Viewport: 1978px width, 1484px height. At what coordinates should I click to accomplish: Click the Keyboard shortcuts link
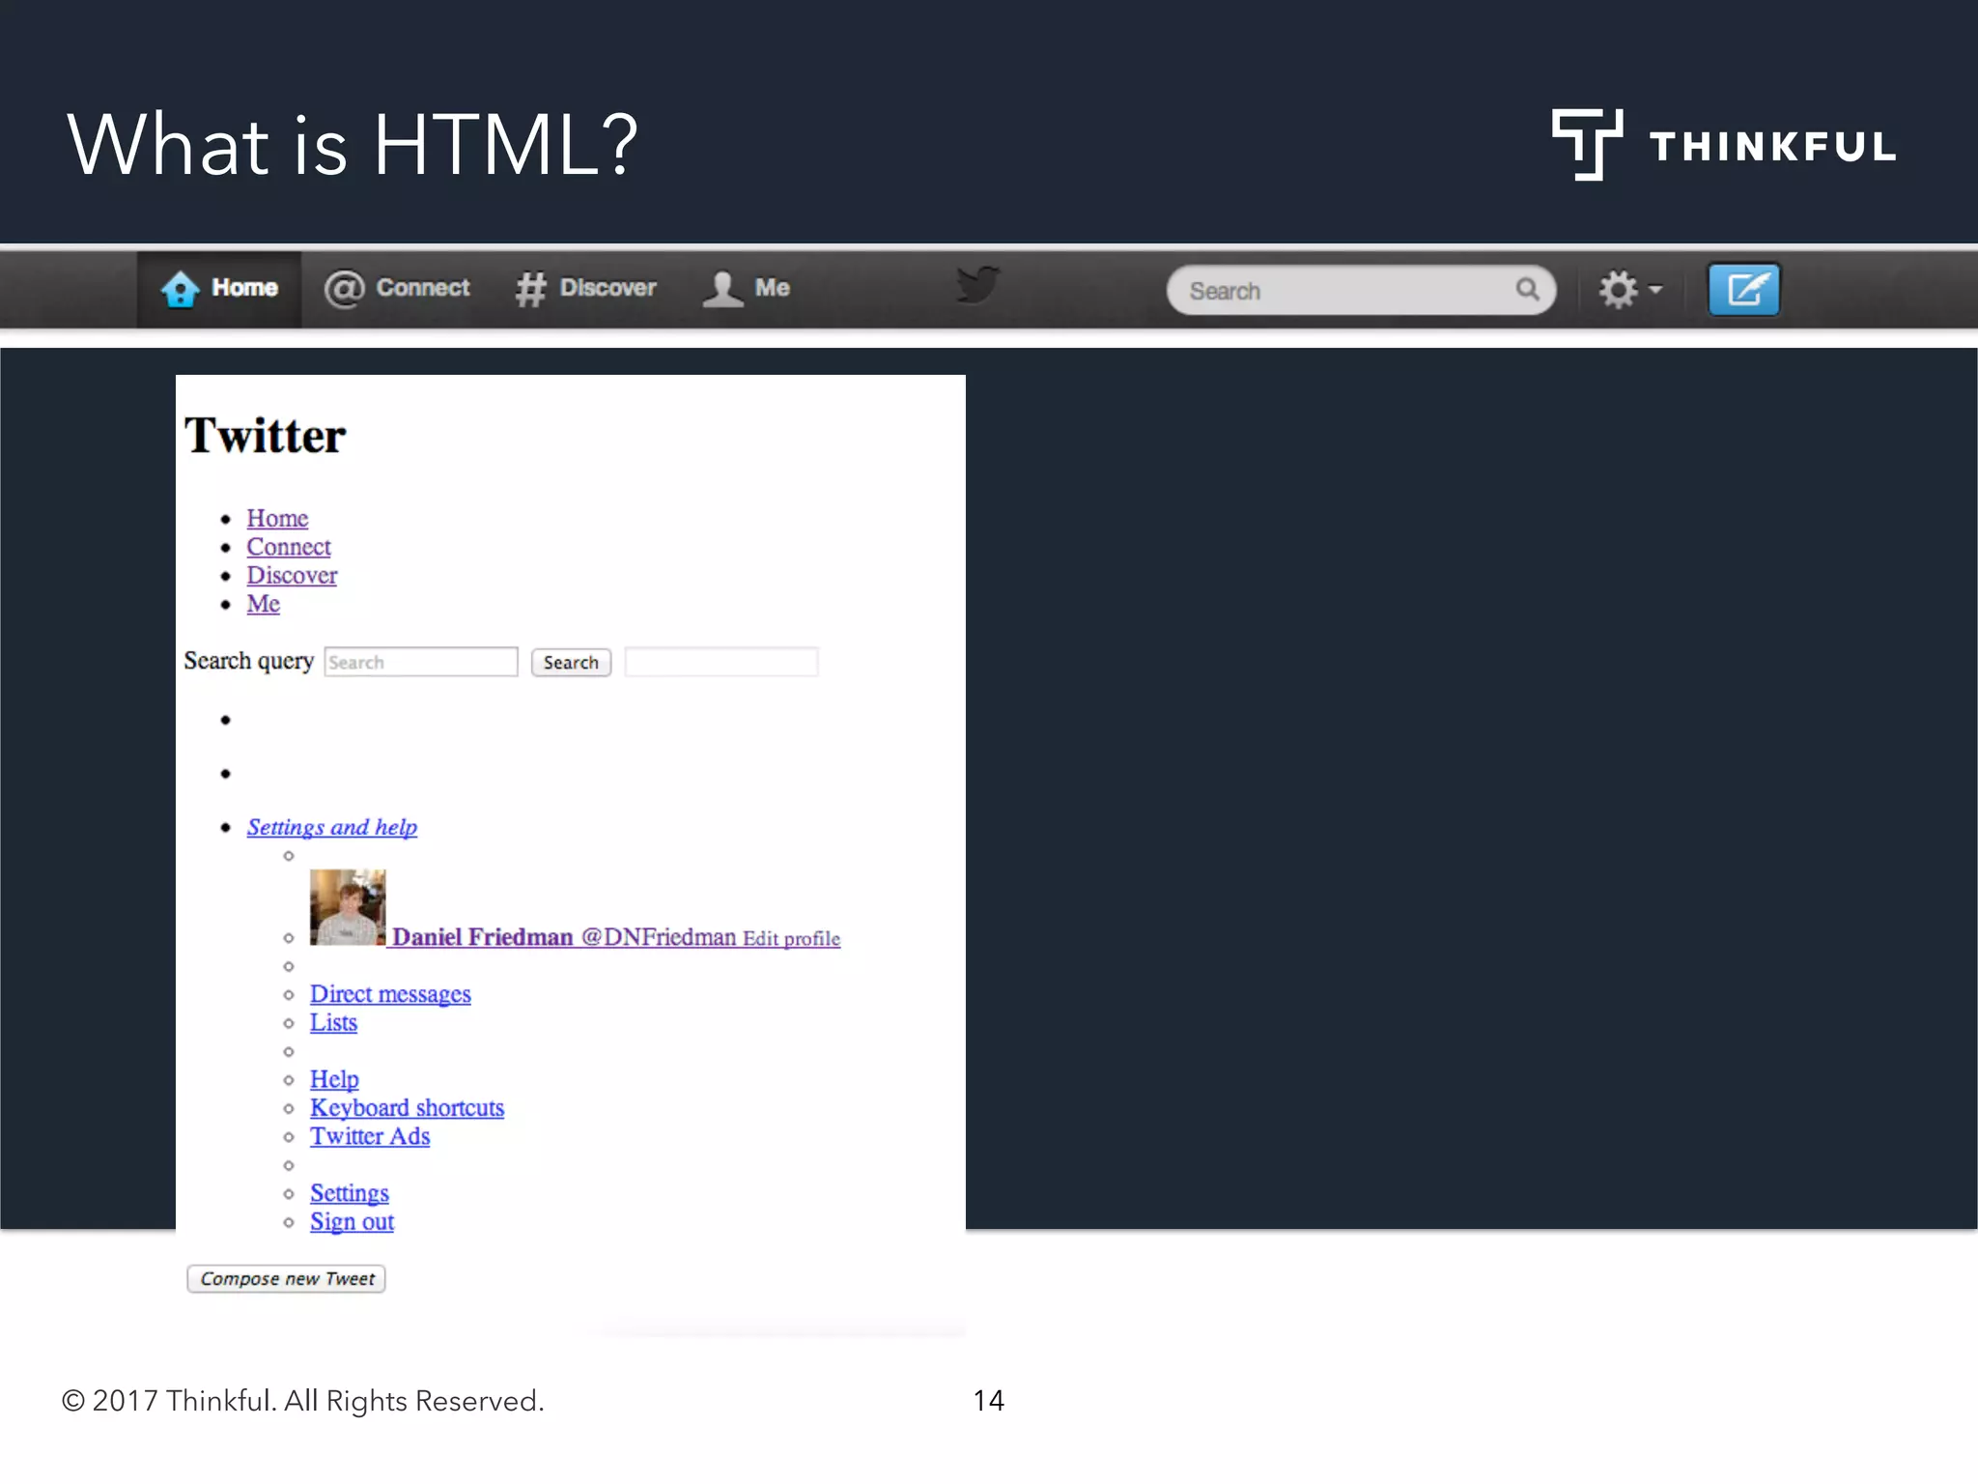tap(407, 1108)
